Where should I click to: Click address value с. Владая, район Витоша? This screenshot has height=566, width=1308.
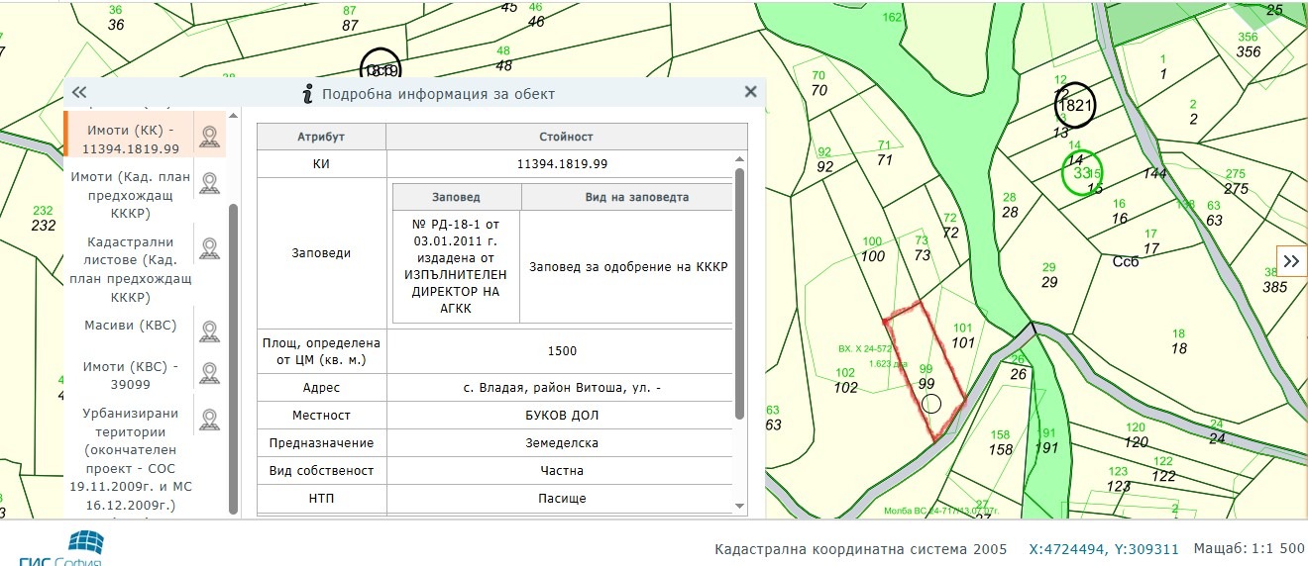562,388
